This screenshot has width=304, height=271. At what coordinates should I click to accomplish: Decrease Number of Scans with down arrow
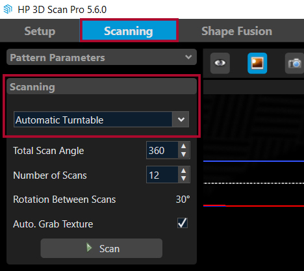(184, 179)
